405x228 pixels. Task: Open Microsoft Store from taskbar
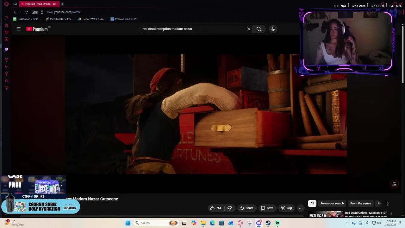221,223
